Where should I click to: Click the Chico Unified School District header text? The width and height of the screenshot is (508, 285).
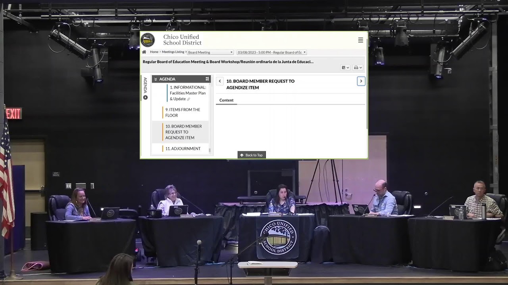(x=182, y=40)
